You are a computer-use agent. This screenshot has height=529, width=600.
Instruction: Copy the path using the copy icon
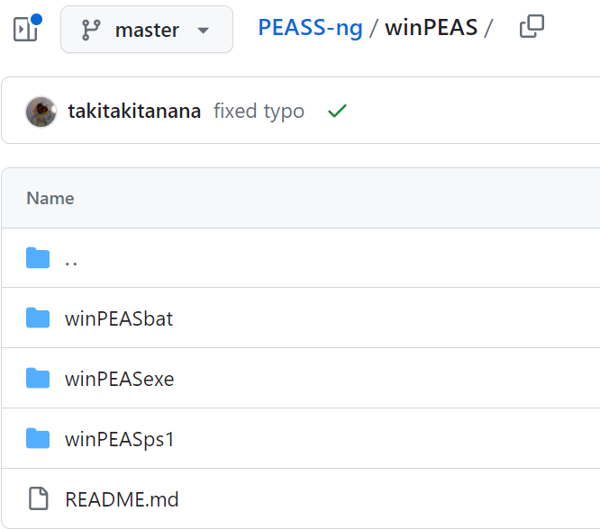point(532,28)
